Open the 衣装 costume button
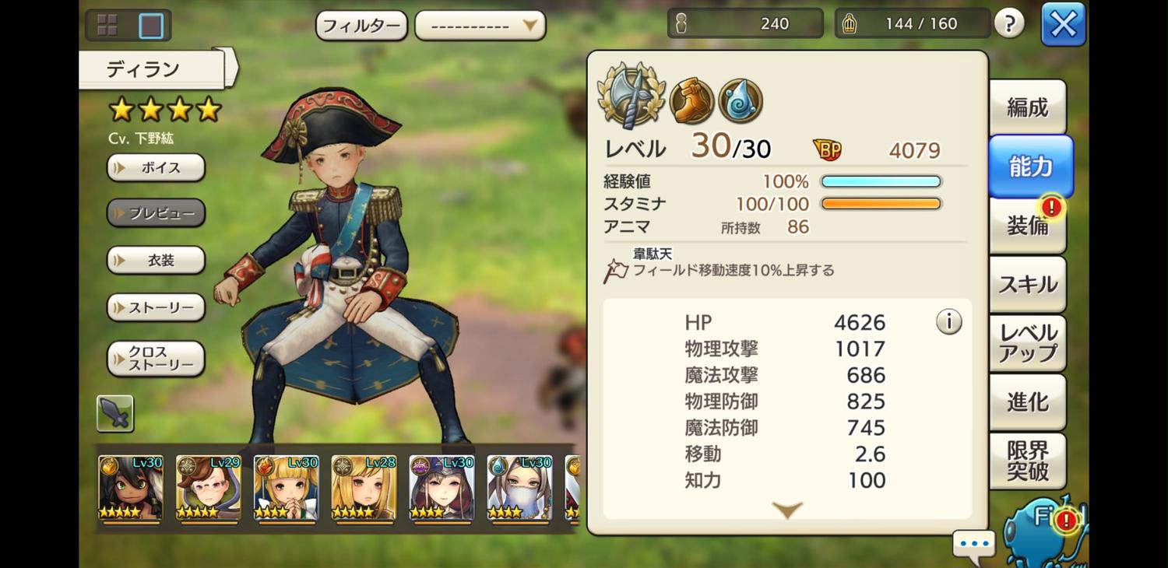This screenshot has width=1168, height=568. [156, 261]
